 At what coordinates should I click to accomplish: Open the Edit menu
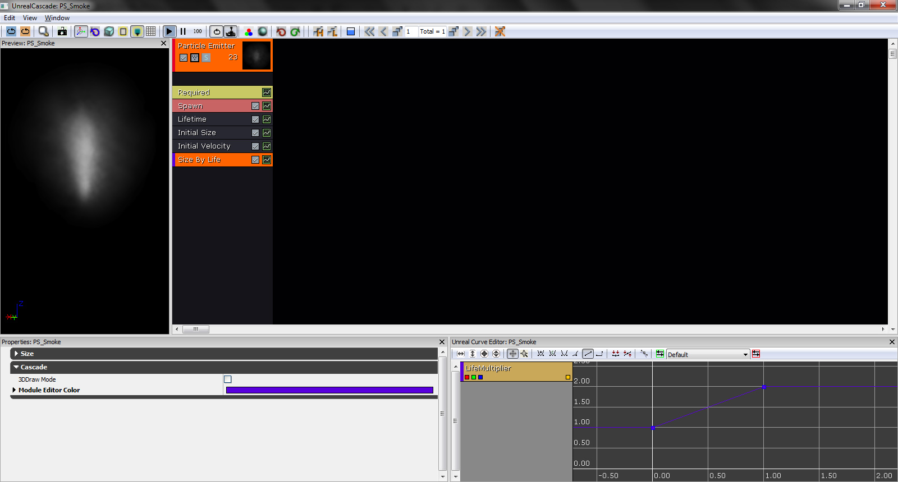pos(10,18)
